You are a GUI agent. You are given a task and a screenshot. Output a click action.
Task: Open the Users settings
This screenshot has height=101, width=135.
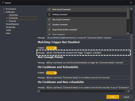(8, 33)
